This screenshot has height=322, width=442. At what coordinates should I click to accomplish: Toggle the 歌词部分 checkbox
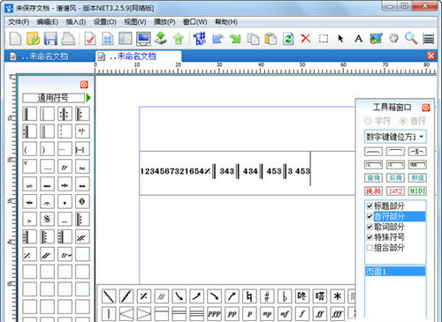(370, 227)
